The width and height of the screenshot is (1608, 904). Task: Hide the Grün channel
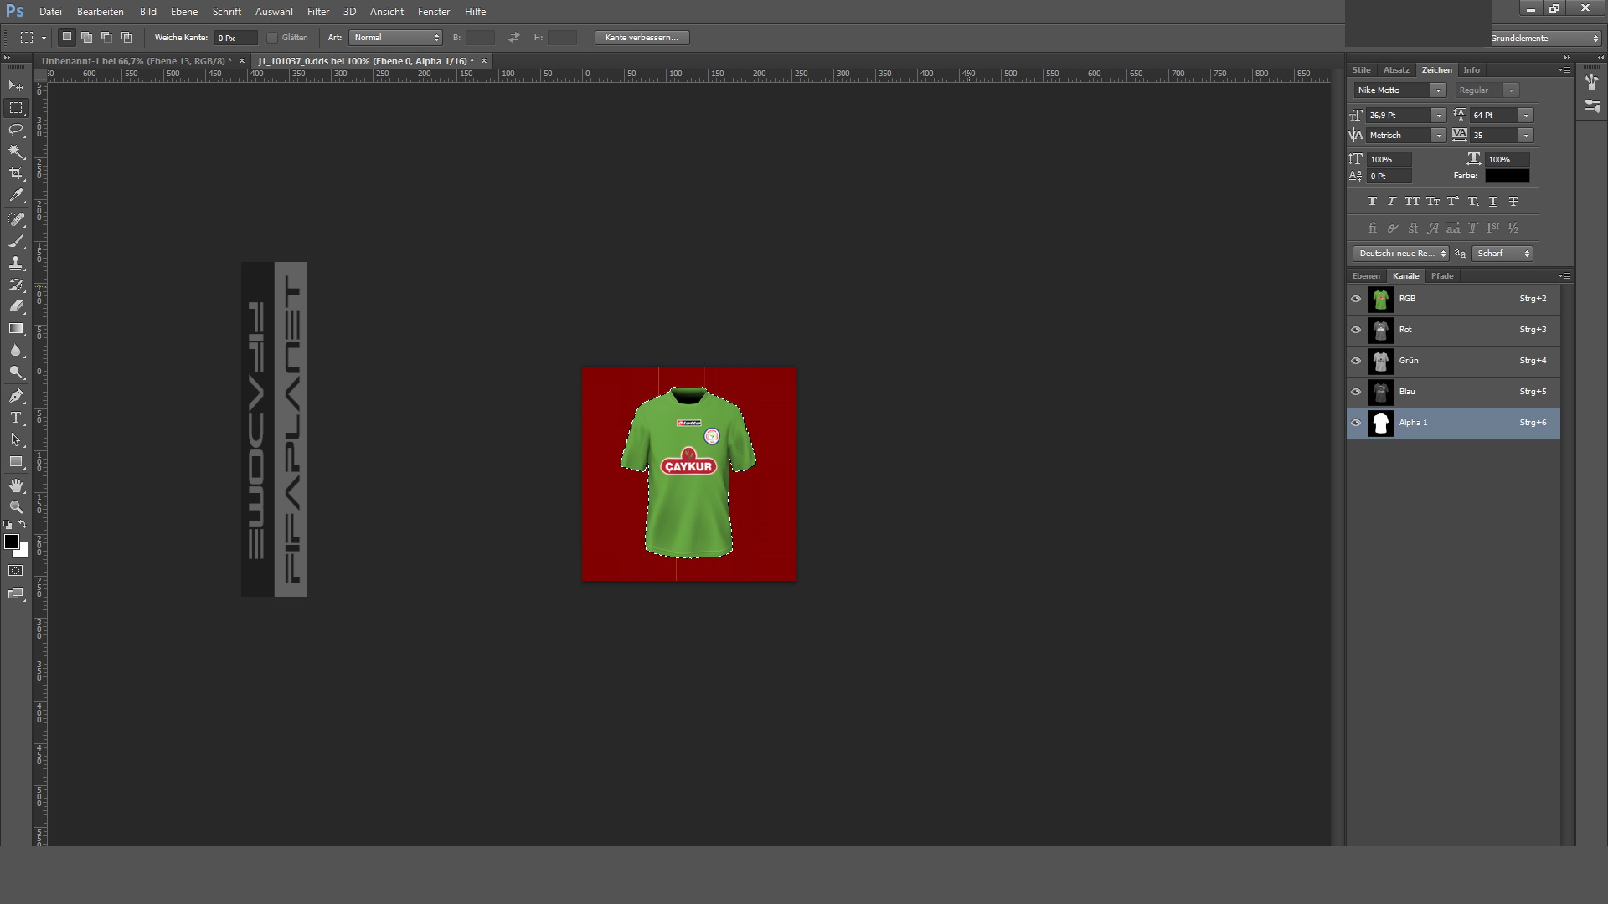1356,361
